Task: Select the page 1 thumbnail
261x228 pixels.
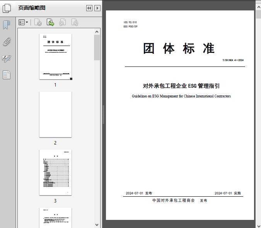Action: click(x=55, y=56)
